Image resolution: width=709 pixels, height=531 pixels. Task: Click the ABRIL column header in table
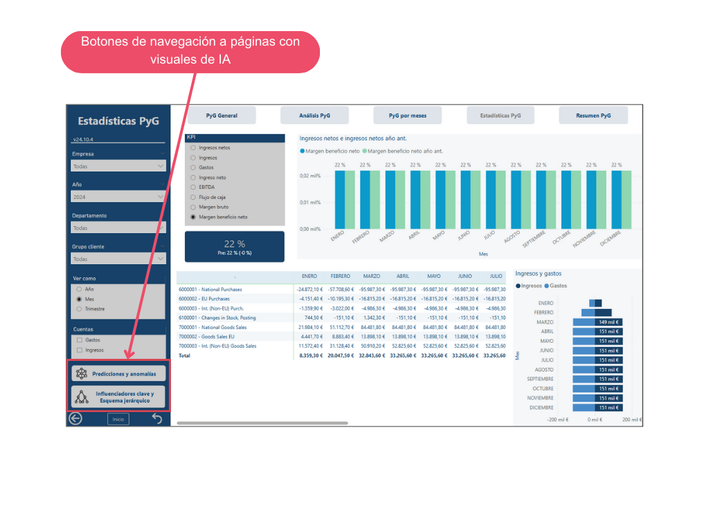pyautogui.click(x=403, y=276)
